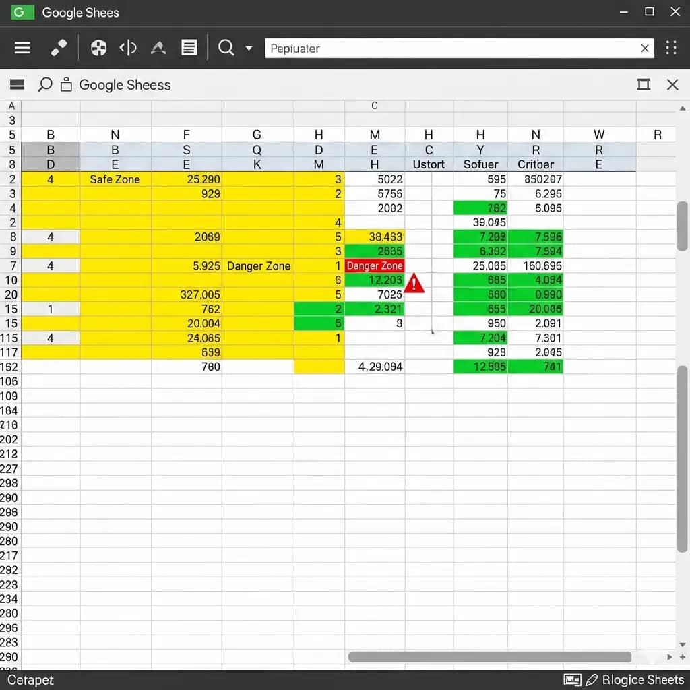Open the hamburger menu in the toolbar
This screenshot has height=690, width=690.
[x=22, y=48]
